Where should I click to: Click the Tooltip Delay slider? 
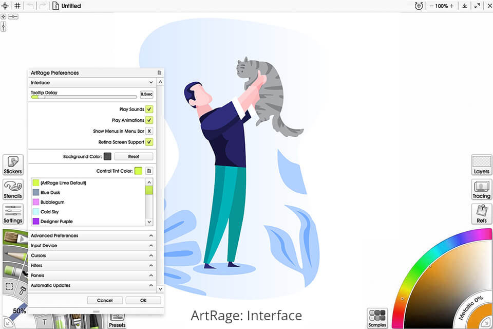pos(84,97)
